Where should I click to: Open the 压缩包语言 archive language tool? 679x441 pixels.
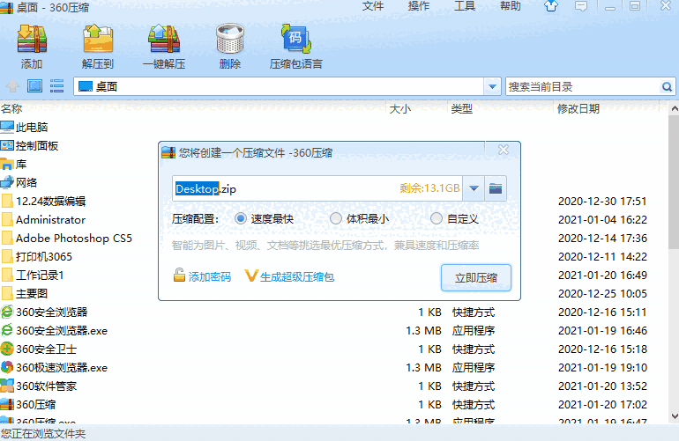296,39
